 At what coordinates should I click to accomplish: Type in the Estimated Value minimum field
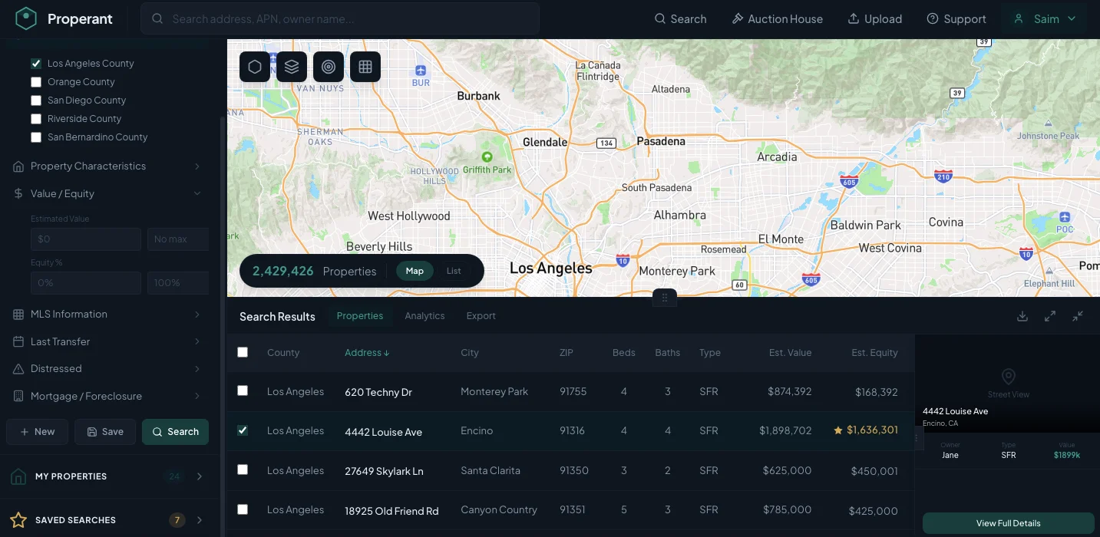pos(85,239)
